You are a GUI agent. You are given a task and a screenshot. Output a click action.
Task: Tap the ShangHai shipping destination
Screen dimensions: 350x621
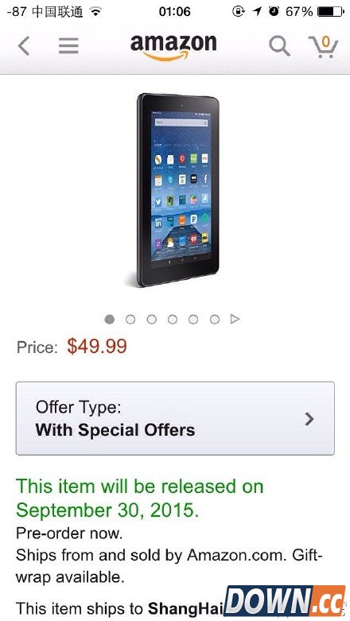pyautogui.click(x=186, y=608)
